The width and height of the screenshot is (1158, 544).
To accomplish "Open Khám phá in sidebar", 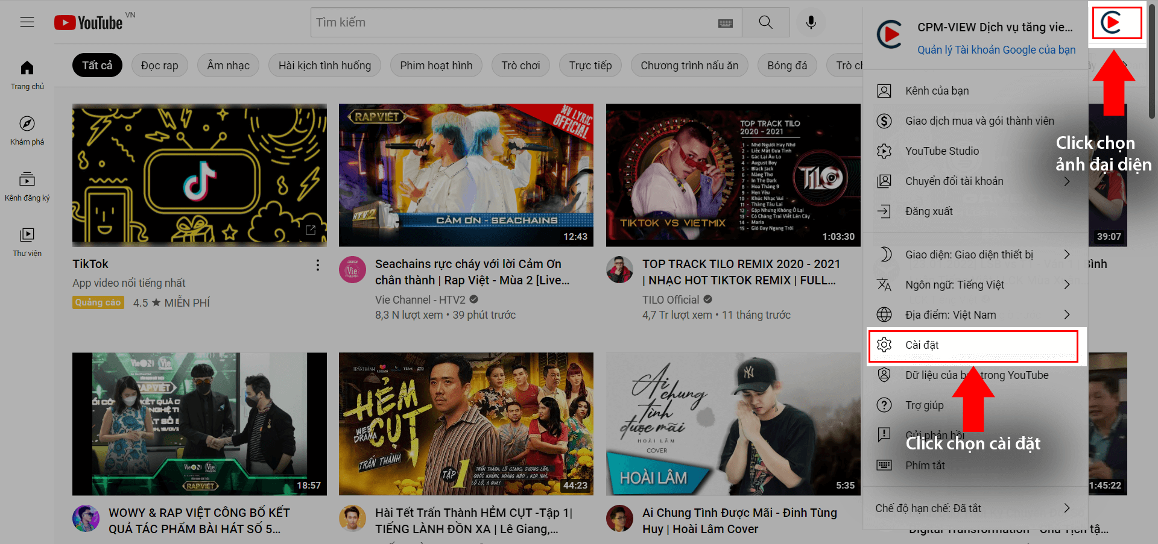I will point(27,131).
